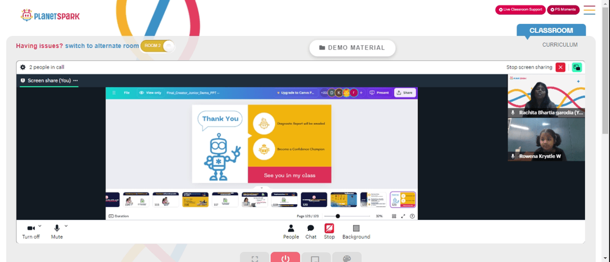Screen dimensions: 610x262
Task: Open the People panel
Action: coord(291,232)
